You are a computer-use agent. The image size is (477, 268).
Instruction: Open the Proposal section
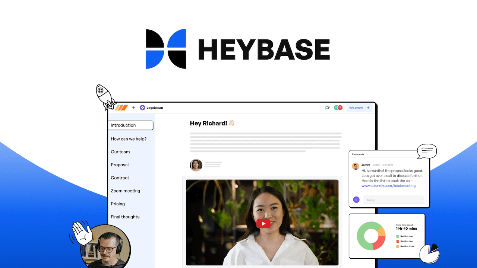point(120,165)
